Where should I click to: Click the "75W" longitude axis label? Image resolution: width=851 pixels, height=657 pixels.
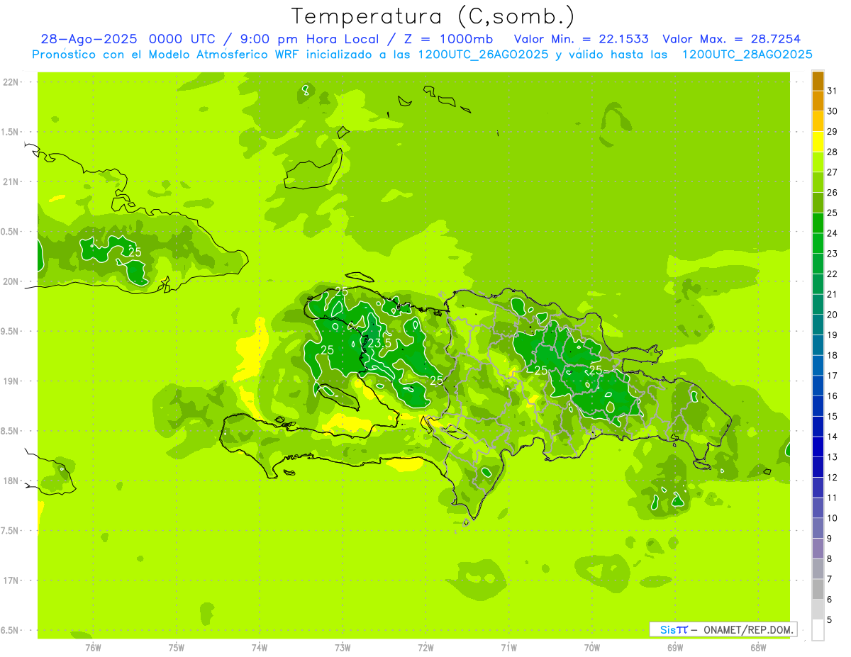177,648
